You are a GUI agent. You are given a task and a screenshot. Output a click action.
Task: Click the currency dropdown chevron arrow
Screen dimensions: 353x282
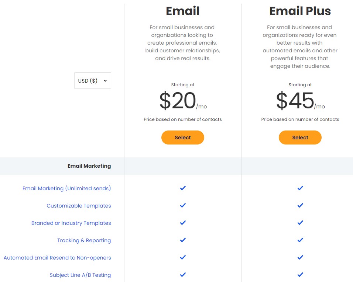click(105, 81)
